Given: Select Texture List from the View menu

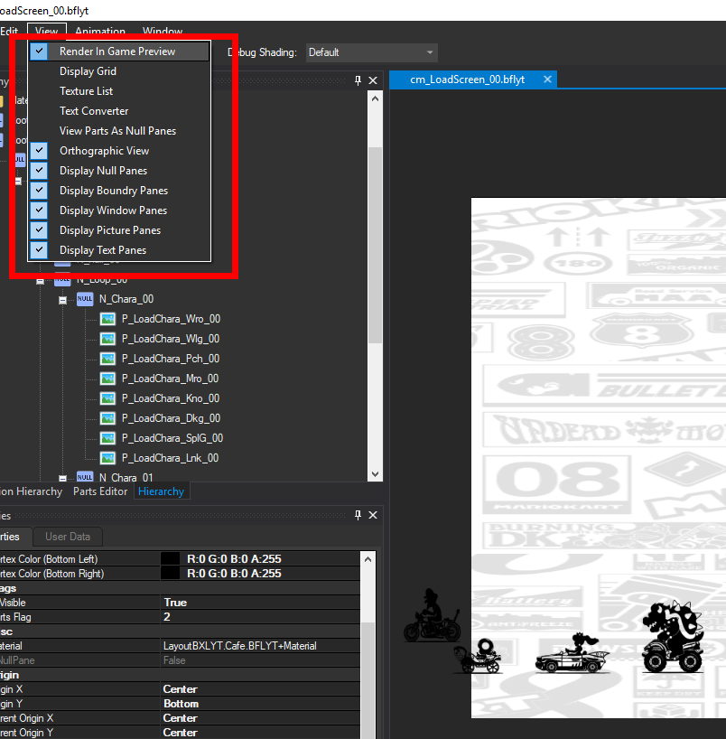Looking at the screenshot, I should pyautogui.click(x=85, y=90).
